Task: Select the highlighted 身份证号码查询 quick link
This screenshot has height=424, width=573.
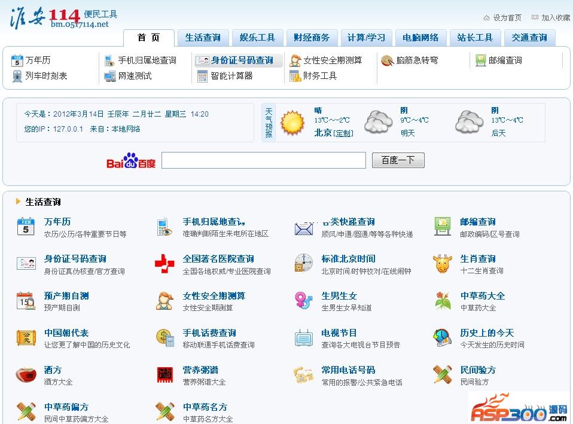Action: pyautogui.click(x=239, y=60)
